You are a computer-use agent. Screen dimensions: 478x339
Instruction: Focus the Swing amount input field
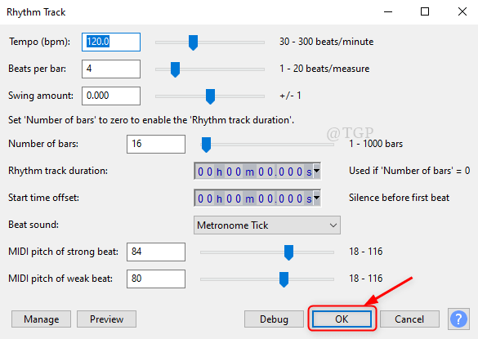tap(111, 96)
